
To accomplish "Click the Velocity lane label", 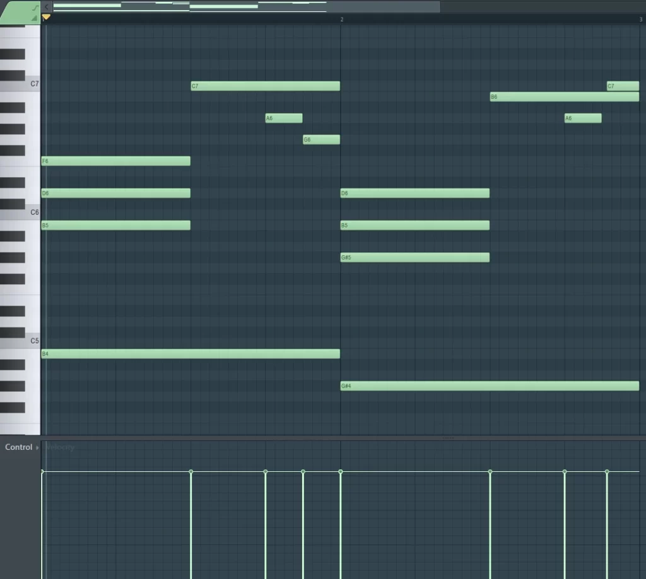I will click(60, 447).
